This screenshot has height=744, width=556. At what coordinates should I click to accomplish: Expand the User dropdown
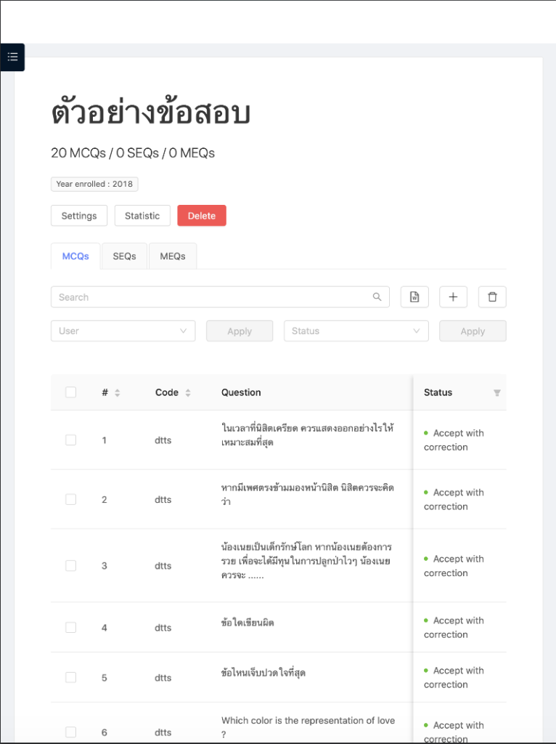tap(123, 331)
